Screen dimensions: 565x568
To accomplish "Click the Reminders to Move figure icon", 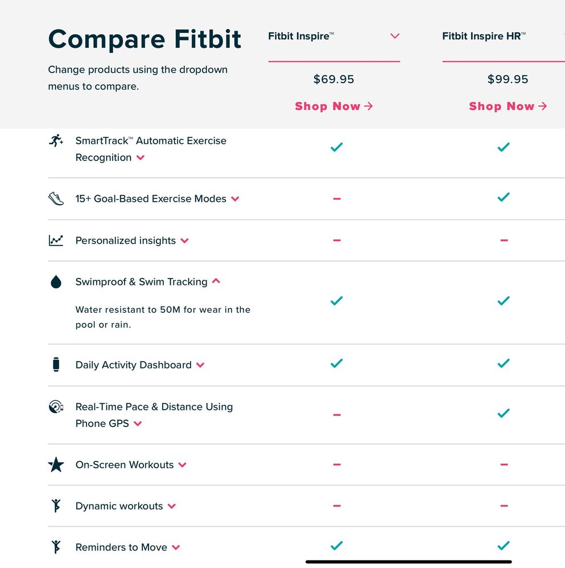I will [x=56, y=547].
